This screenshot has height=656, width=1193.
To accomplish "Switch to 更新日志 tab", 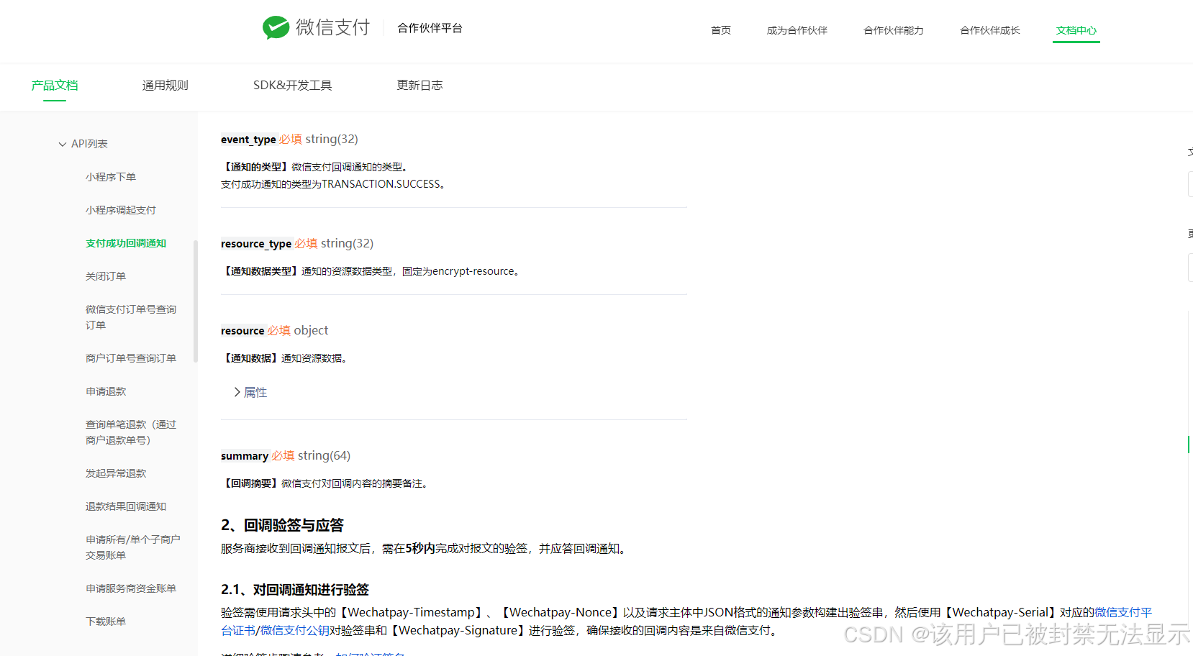I will coord(419,86).
